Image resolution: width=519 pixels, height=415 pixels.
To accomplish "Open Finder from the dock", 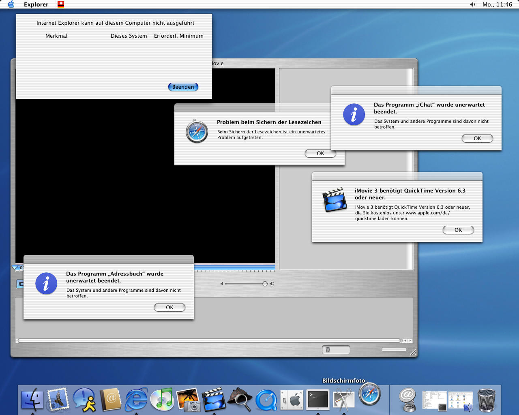I will pos(32,400).
